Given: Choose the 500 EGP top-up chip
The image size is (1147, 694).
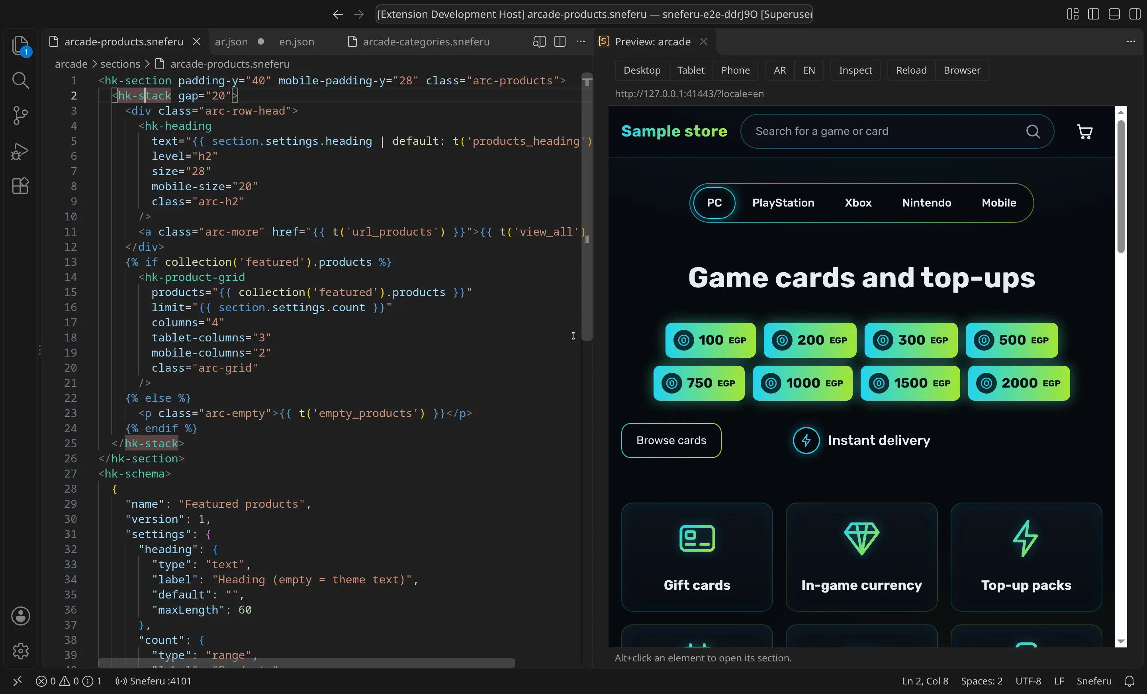Looking at the screenshot, I should click(1012, 340).
